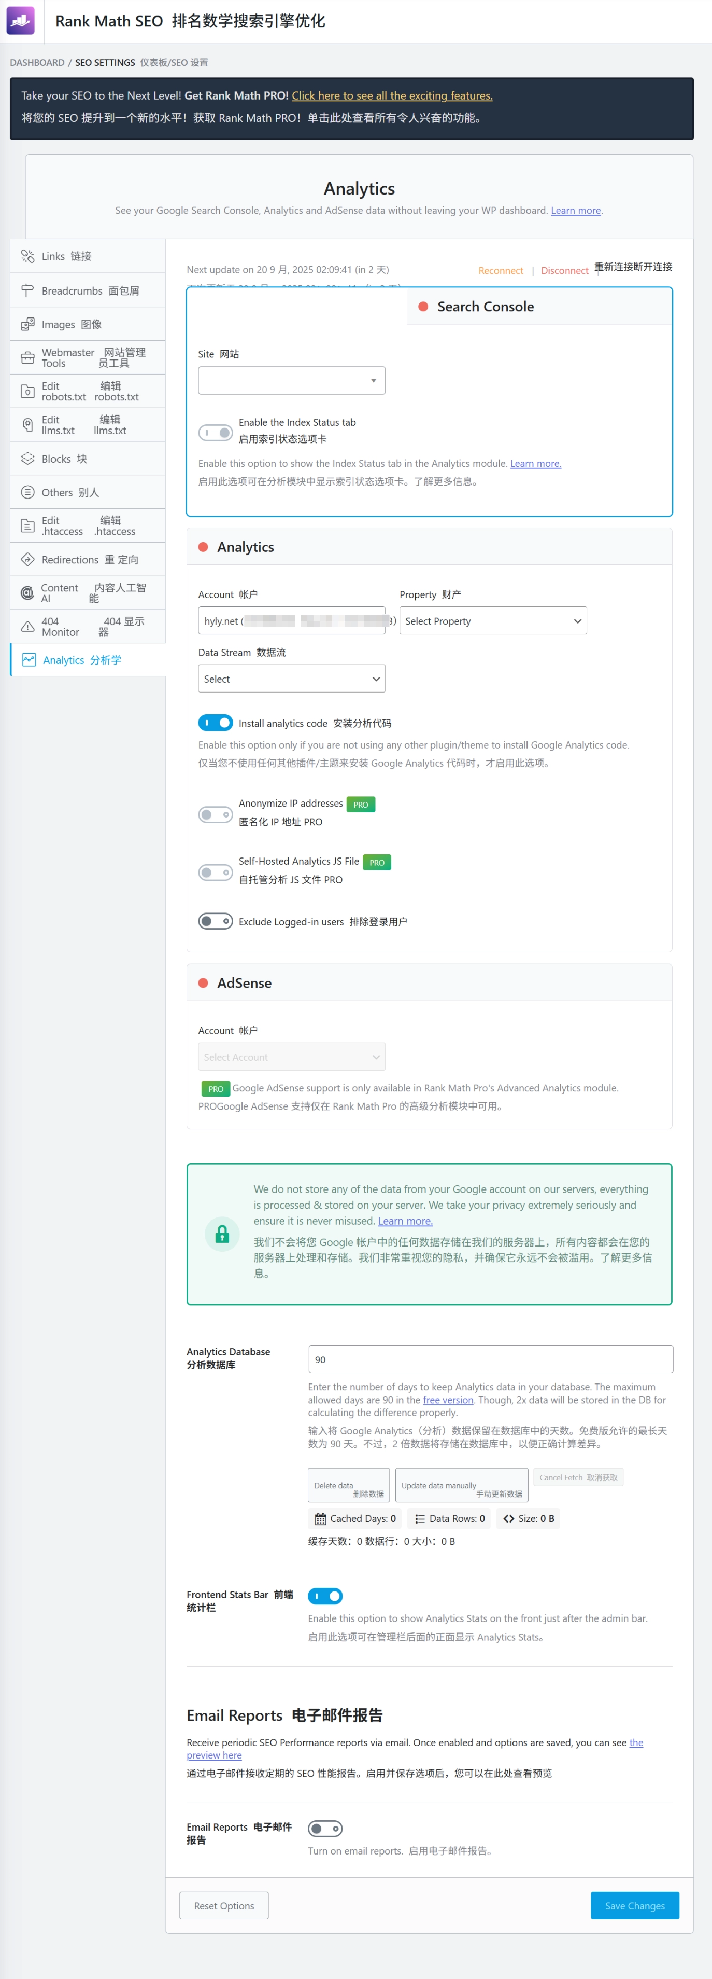Click the Rank Math logo icon

tap(21, 21)
